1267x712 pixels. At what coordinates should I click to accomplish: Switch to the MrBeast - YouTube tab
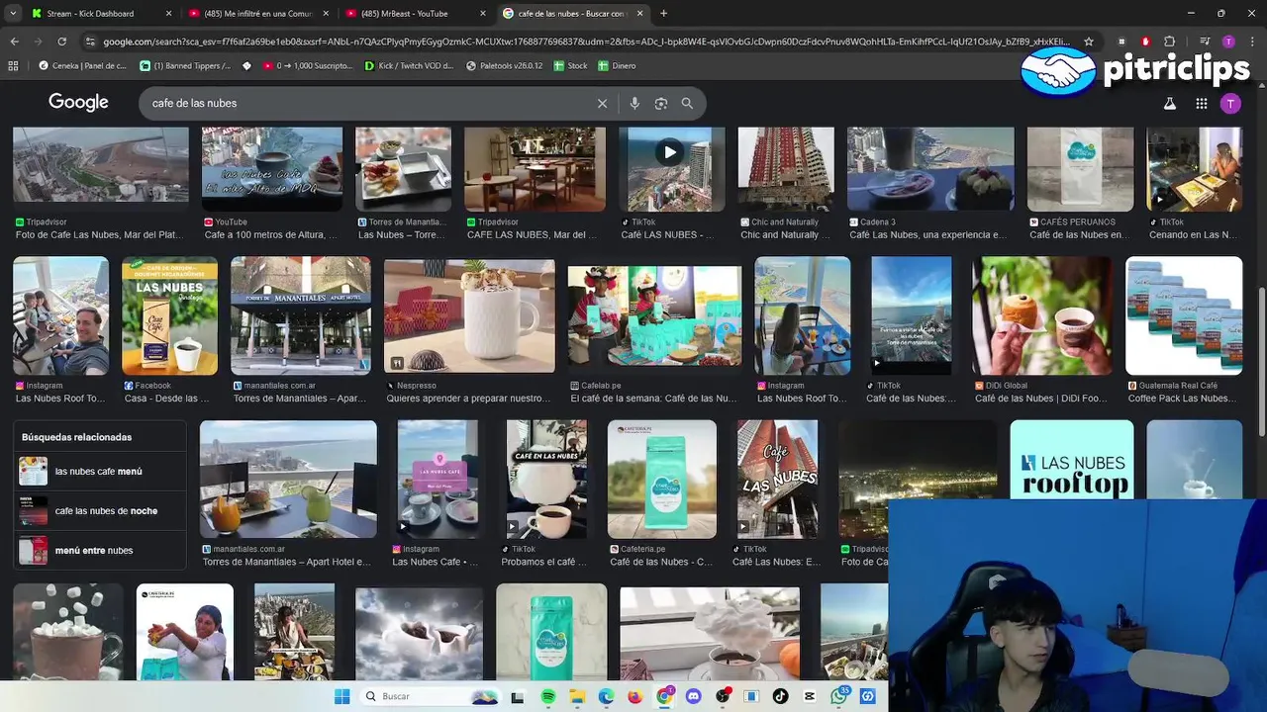coord(417,14)
